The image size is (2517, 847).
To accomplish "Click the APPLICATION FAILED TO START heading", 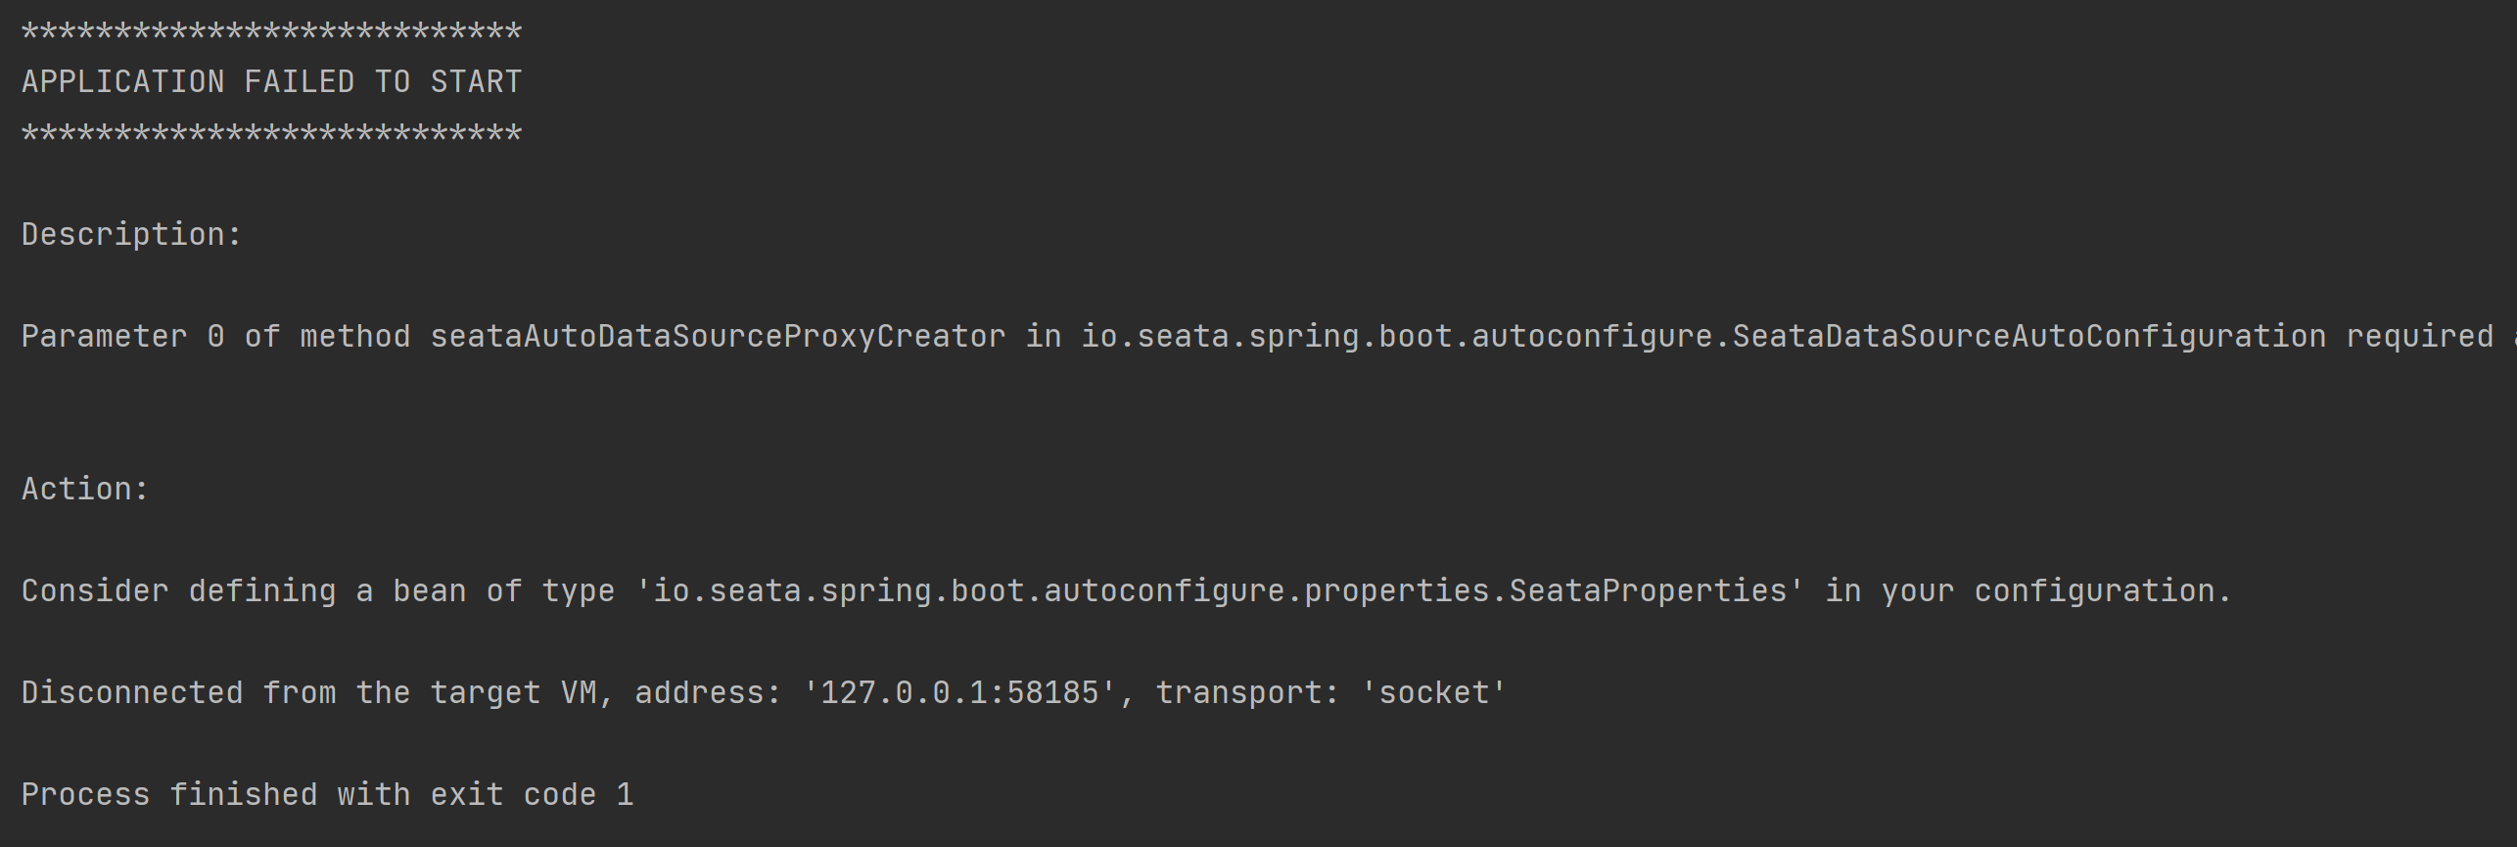I will point(271,81).
